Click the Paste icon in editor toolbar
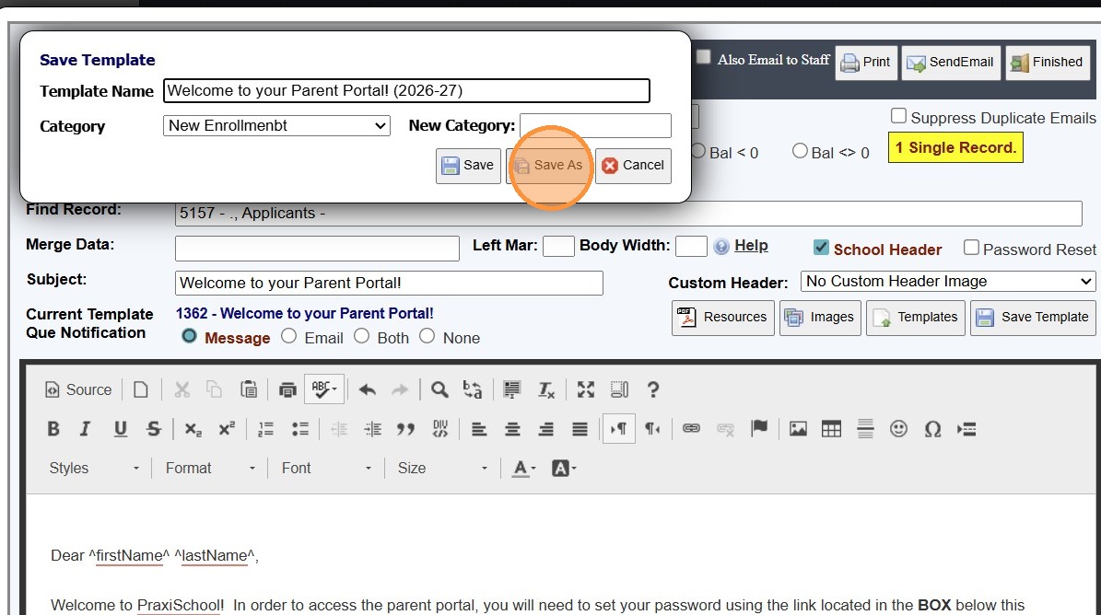1101x615 pixels. coord(249,389)
